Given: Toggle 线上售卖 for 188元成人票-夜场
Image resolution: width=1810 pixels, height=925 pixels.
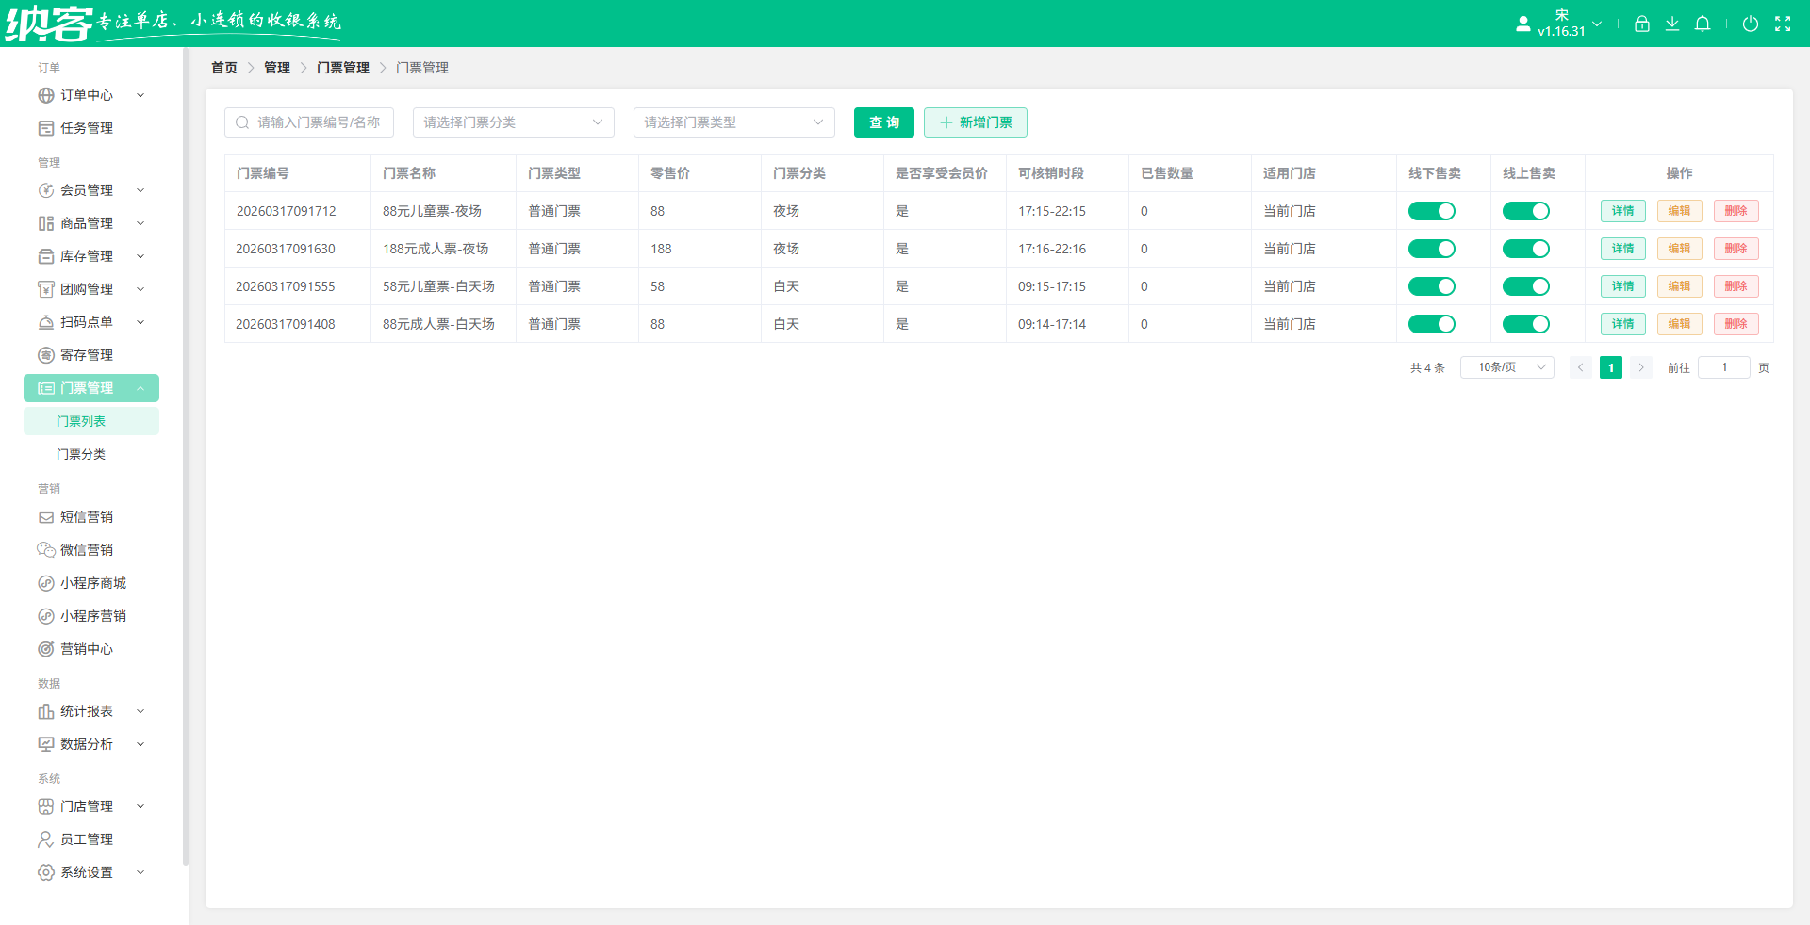Looking at the screenshot, I should 1526,249.
